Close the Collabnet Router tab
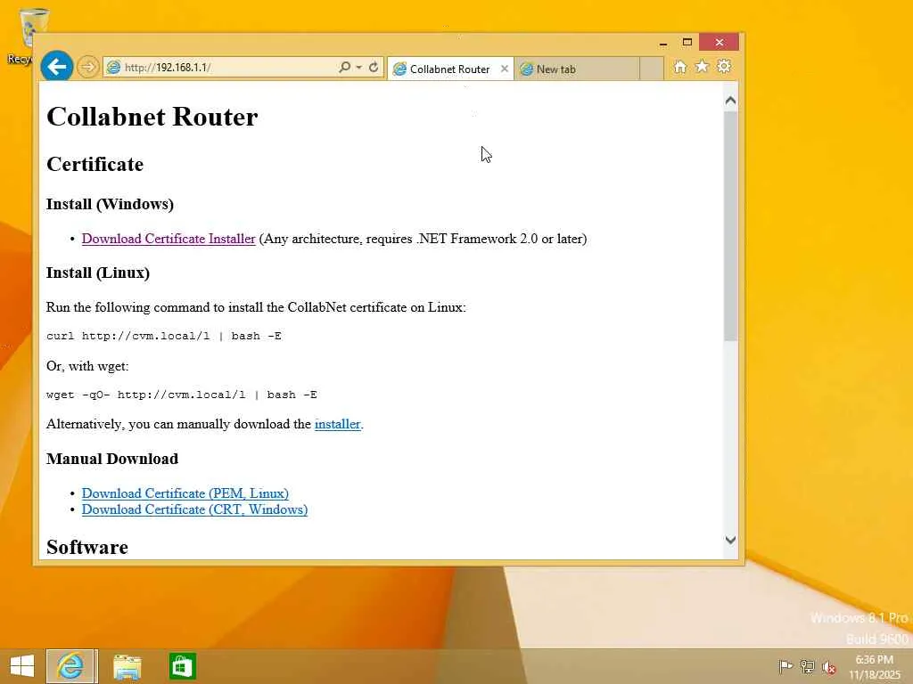 (x=505, y=69)
